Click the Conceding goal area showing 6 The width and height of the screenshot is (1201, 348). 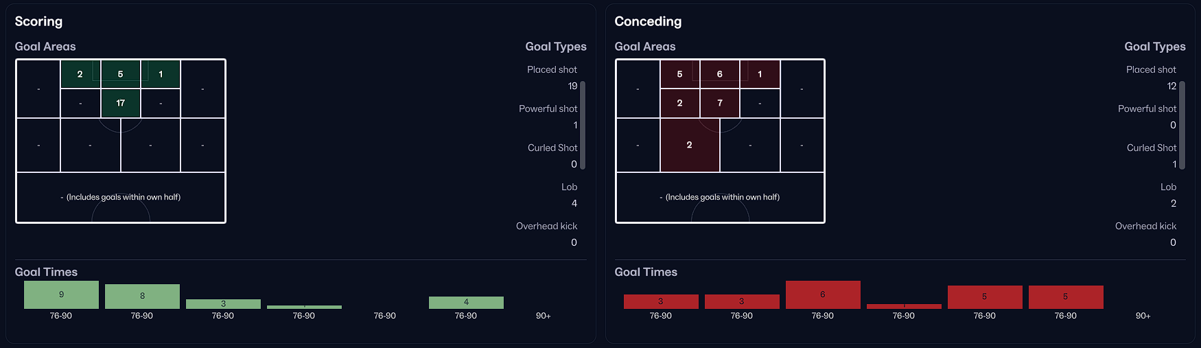(720, 74)
